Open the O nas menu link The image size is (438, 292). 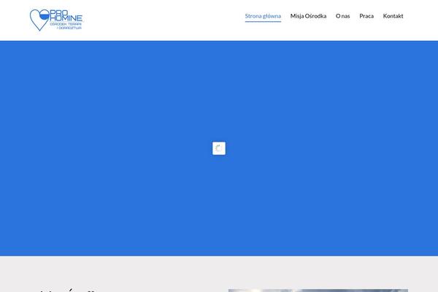[343, 16]
